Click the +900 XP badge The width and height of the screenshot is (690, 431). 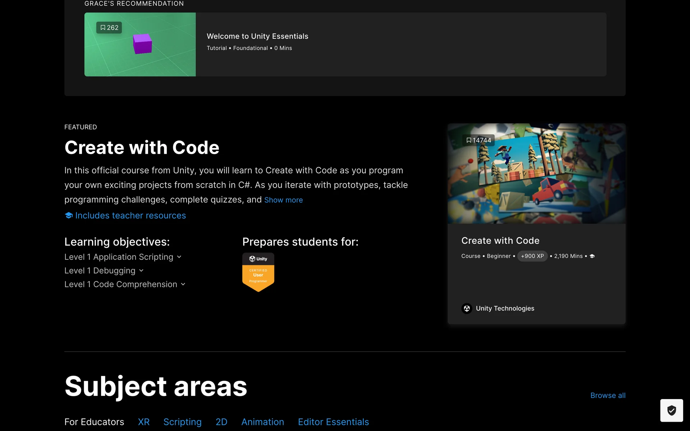point(532,256)
